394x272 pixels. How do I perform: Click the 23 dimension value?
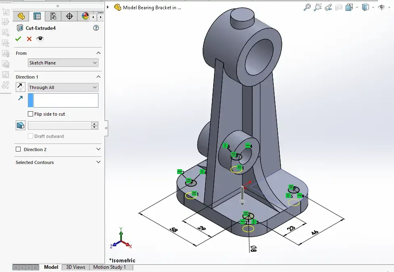coord(291,228)
